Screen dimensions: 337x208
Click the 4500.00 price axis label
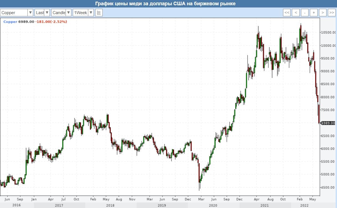[328, 188]
